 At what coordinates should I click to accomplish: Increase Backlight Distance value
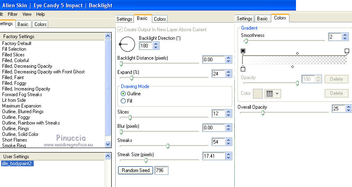click(229, 58)
